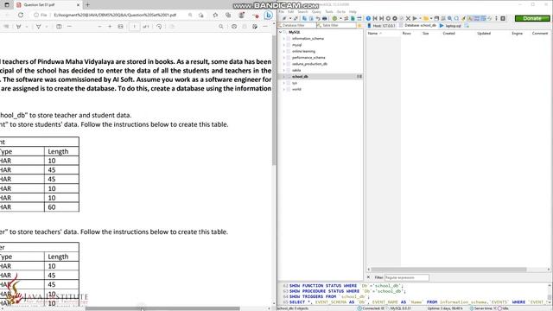Sort table list by Engine column
The image size is (553, 311).
pyautogui.click(x=518, y=33)
